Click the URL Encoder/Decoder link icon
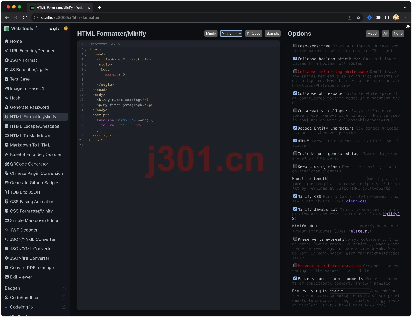 (7, 51)
